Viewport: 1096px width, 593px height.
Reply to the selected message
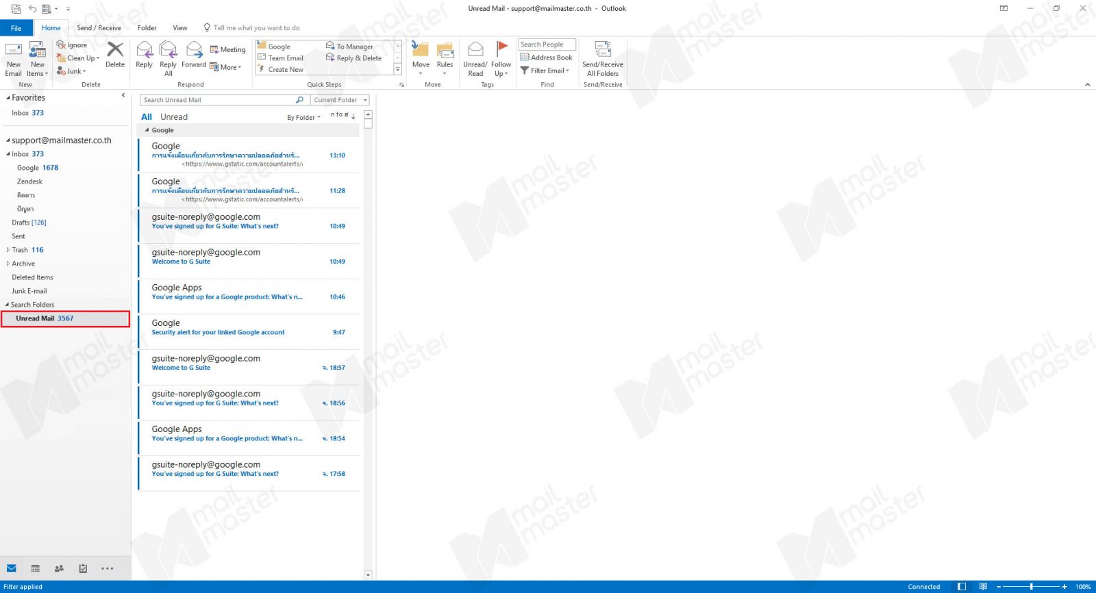coord(145,55)
